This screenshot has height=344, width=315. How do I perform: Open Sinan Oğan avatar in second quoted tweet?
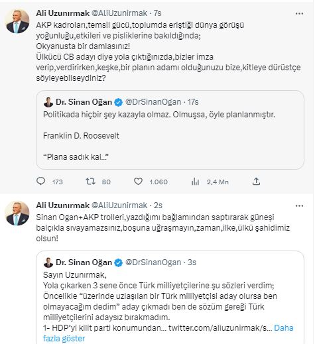[48, 262]
